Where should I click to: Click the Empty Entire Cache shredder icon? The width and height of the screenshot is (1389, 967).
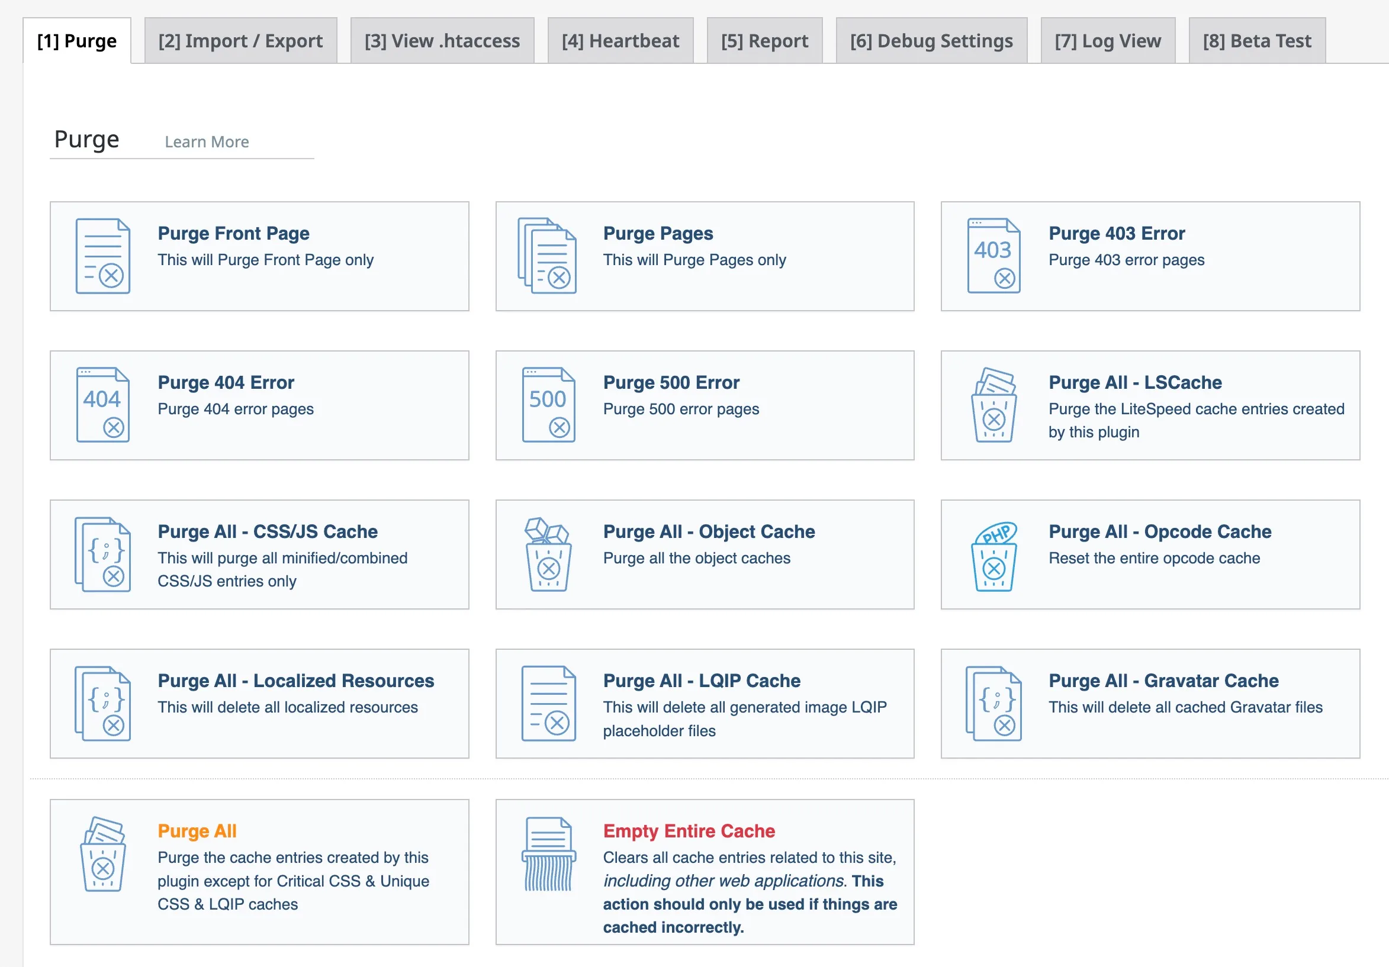pyautogui.click(x=548, y=854)
